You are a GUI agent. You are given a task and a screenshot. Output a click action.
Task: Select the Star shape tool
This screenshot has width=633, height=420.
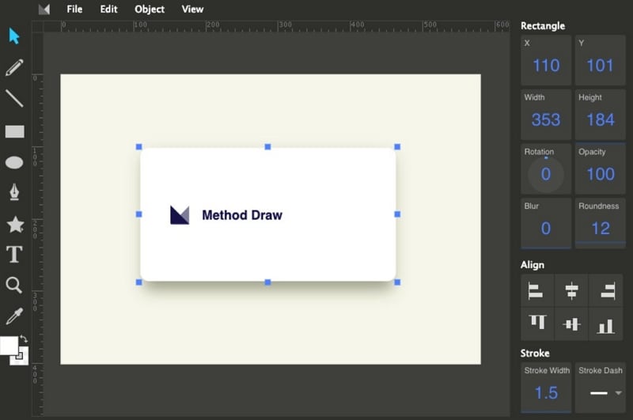pyautogui.click(x=14, y=225)
